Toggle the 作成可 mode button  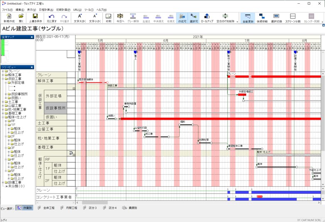182,18
